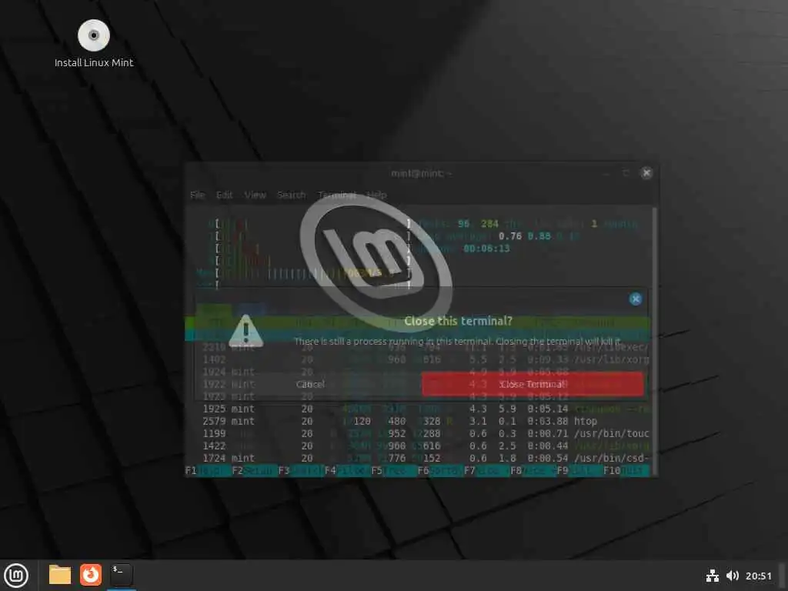Viewport: 788px width, 591px height.
Task: Select the htop process row 2579
Action: 418,421
